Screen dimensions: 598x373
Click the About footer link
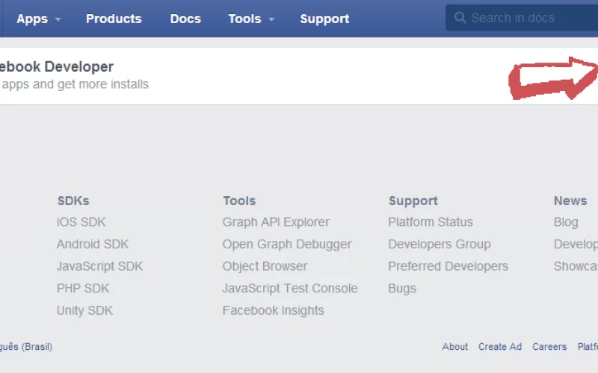[x=455, y=347]
